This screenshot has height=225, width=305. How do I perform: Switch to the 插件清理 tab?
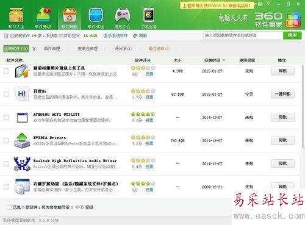[x=52, y=49]
